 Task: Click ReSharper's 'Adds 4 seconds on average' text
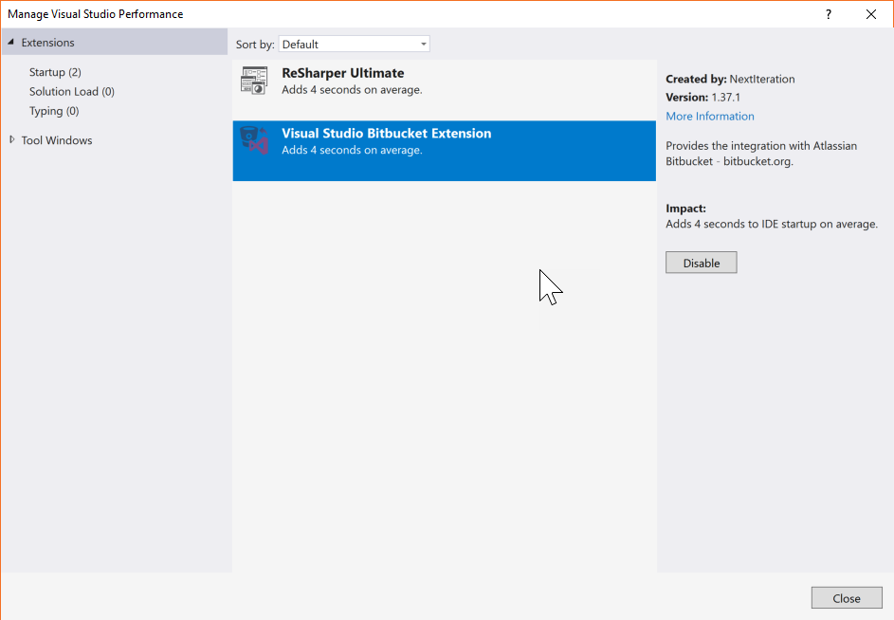tap(352, 90)
